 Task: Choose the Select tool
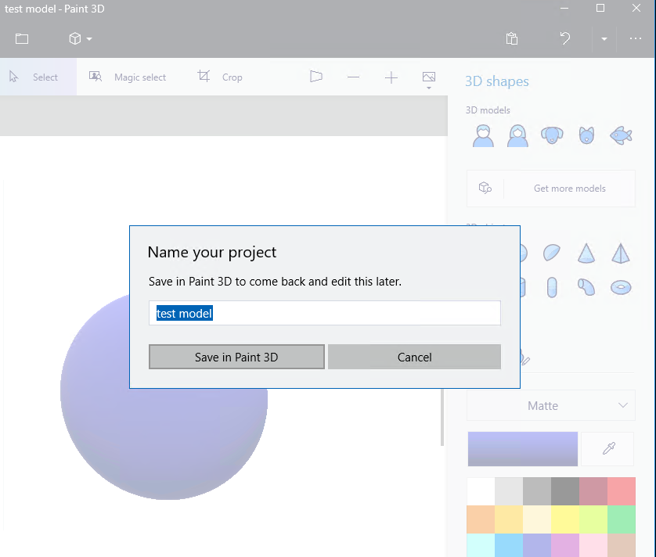point(38,77)
